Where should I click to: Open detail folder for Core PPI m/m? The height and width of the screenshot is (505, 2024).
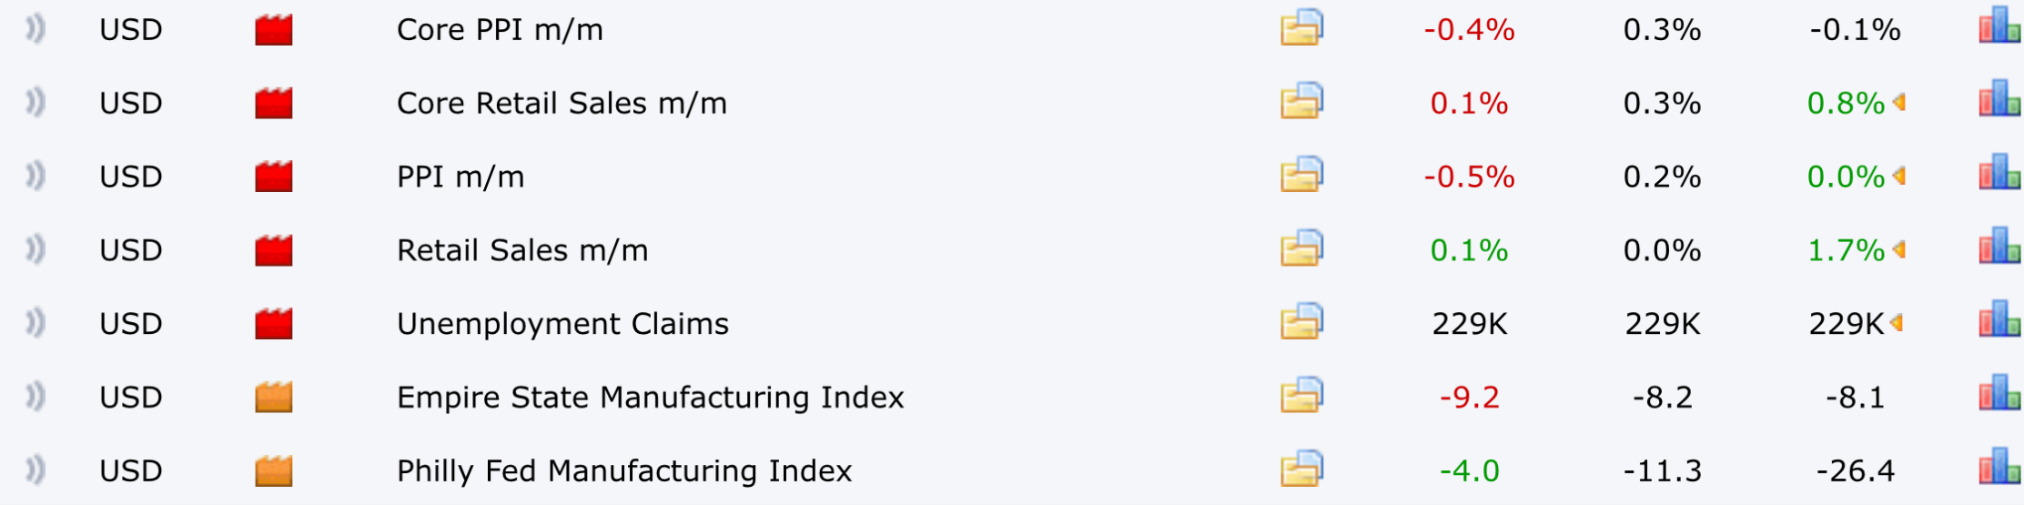(x=1301, y=27)
